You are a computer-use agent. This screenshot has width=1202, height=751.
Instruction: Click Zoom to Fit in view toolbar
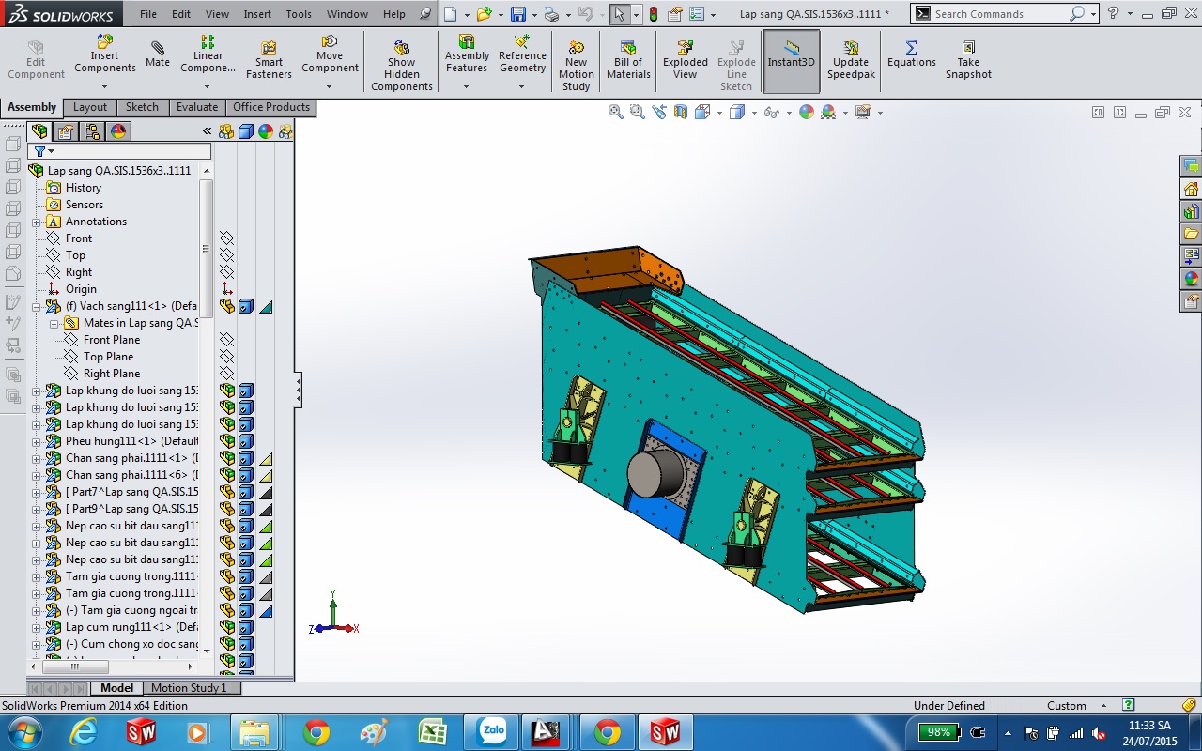click(x=616, y=112)
